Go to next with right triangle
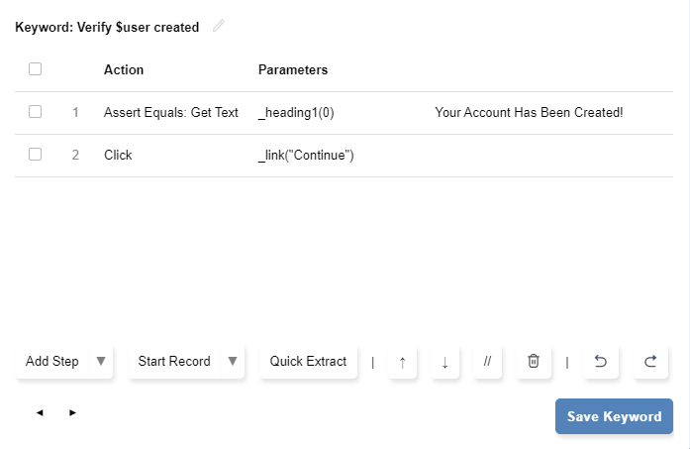 [x=72, y=412]
